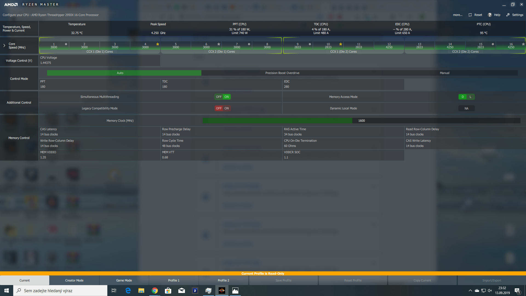526x296 pixels.
Task: Click the gold star on core 10
Action: (341, 44)
